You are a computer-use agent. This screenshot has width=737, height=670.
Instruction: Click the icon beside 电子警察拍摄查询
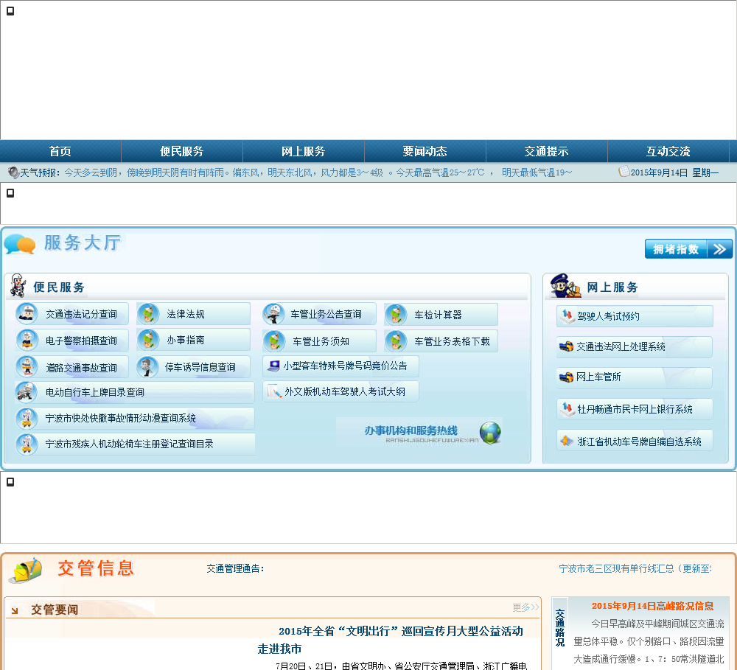27,341
